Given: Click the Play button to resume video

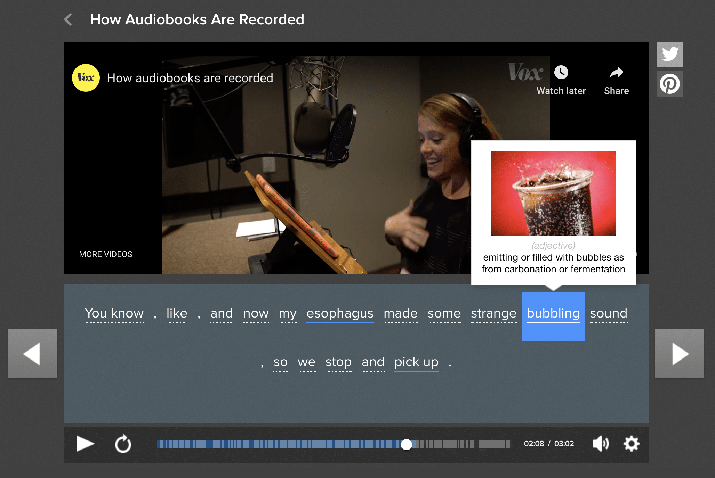Looking at the screenshot, I should [86, 443].
